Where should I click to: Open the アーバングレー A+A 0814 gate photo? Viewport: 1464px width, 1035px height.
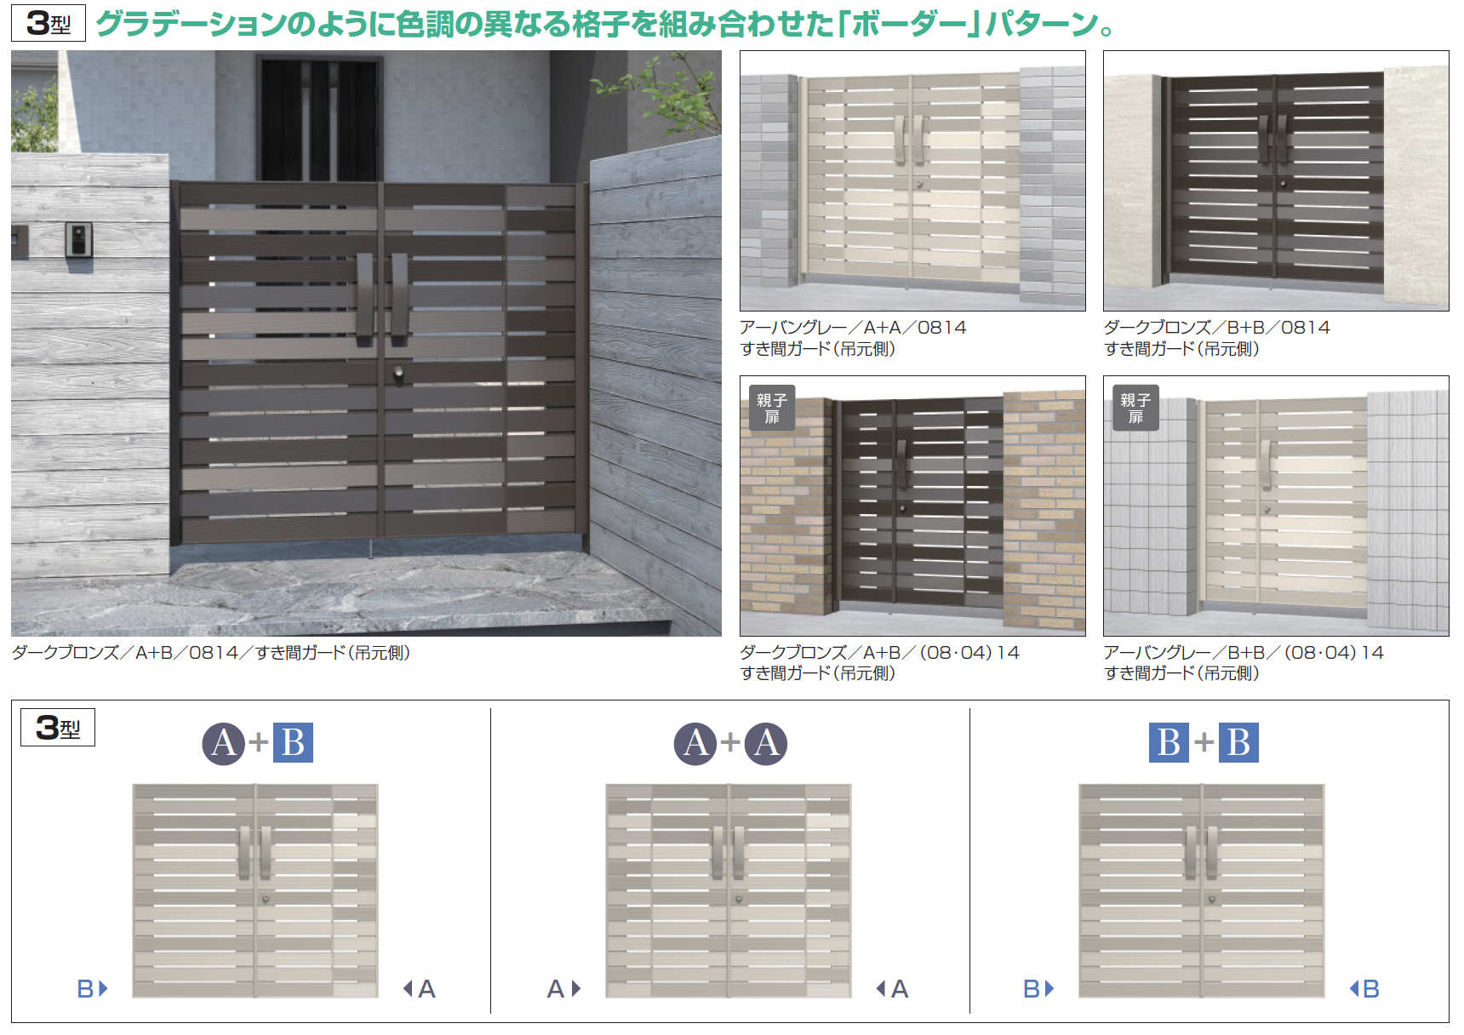(912, 180)
